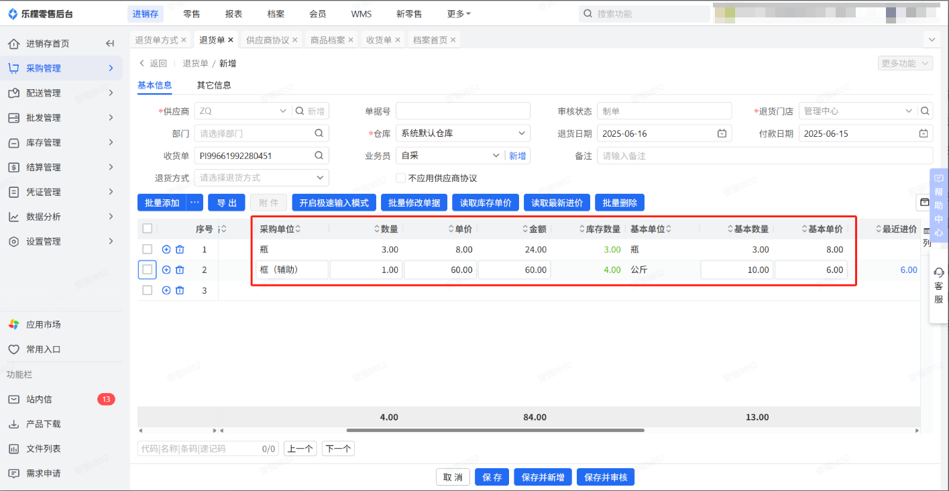Click 保存并新增 button

click(x=543, y=478)
